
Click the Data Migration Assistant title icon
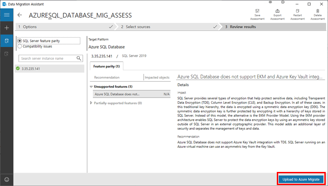(x=4, y=4)
